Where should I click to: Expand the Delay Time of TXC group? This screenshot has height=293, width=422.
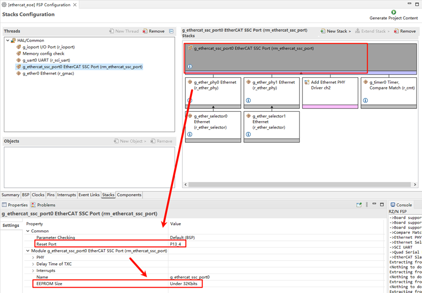[x=33, y=264]
